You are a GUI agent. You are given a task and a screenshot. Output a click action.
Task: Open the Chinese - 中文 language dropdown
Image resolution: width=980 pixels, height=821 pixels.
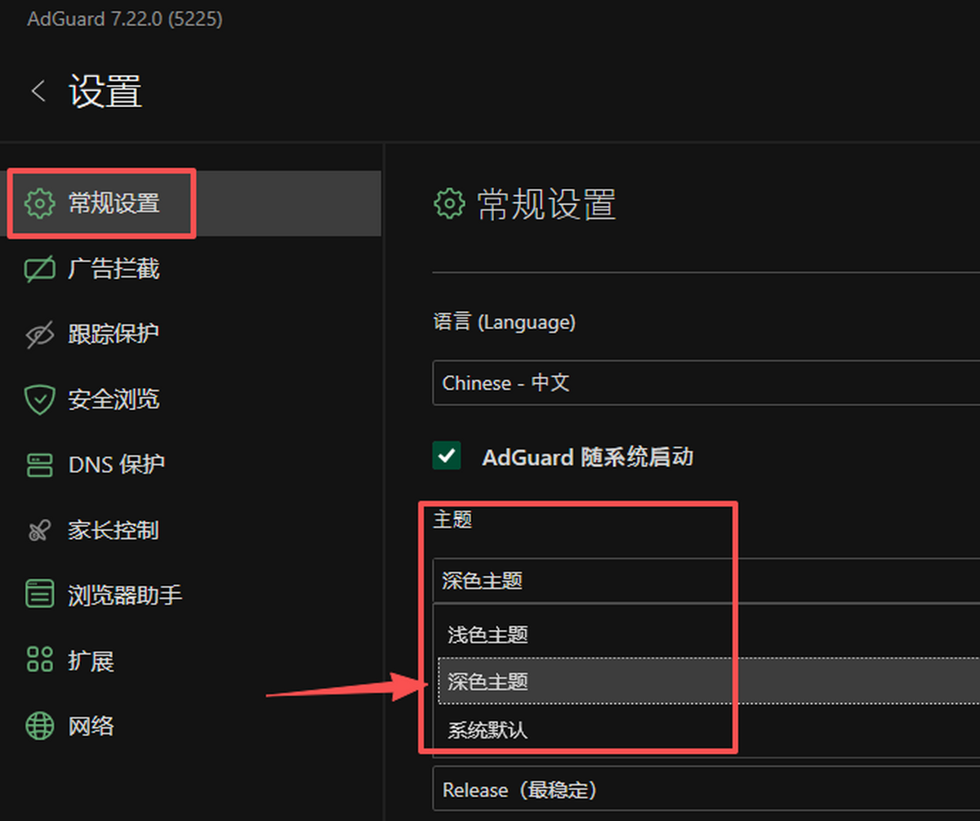706,382
